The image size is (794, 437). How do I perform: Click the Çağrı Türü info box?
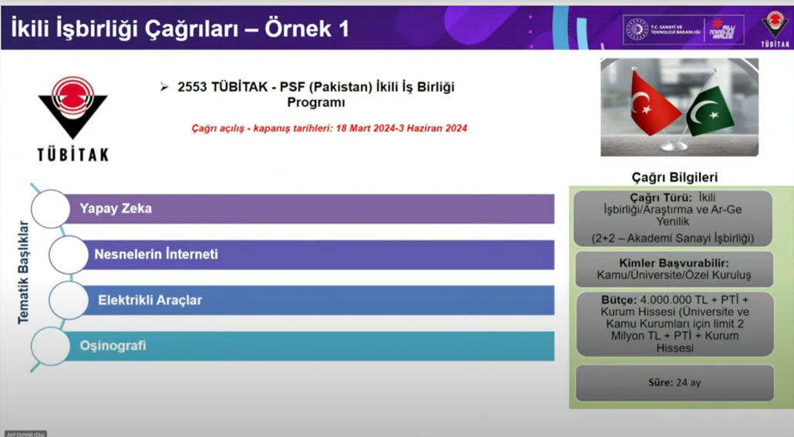675,218
